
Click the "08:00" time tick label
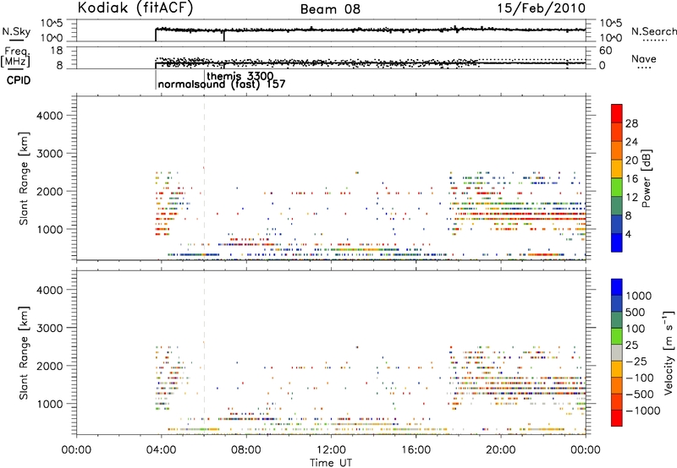(x=246, y=450)
